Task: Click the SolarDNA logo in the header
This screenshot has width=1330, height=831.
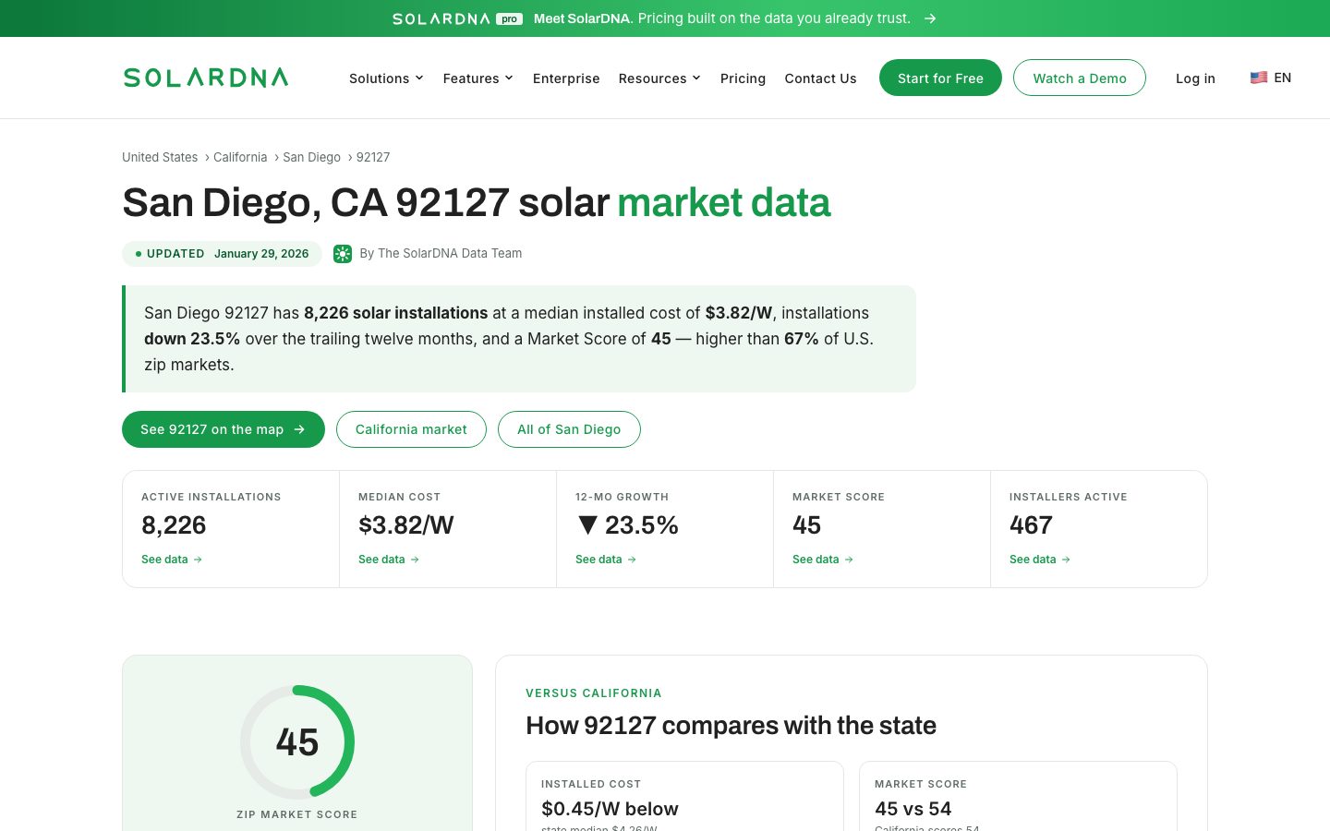Action: pyautogui.click(x=206, y=78)
